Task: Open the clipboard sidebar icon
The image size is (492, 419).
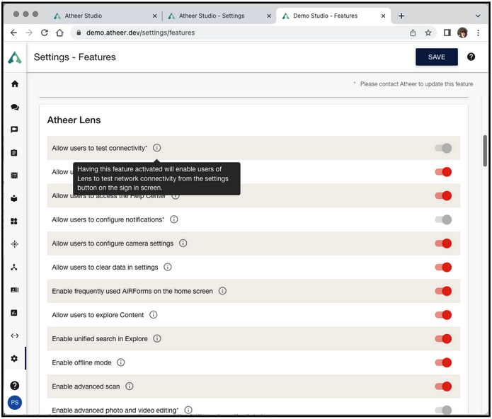Action: 14,153
